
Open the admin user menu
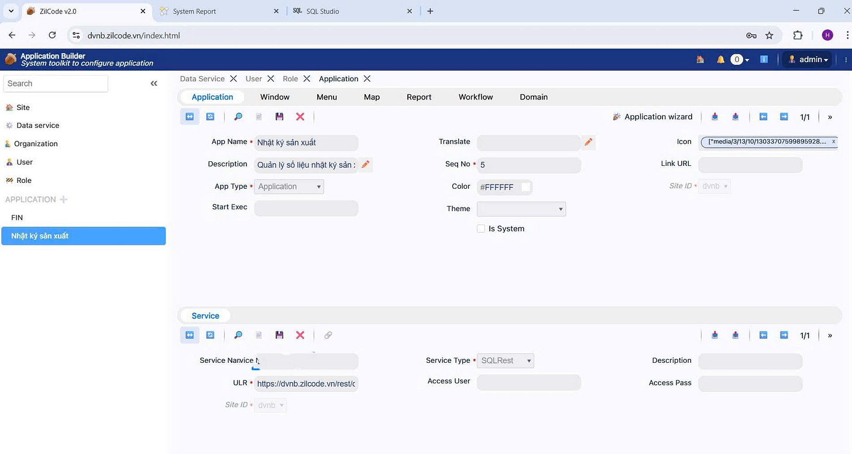tap(808, 59)
